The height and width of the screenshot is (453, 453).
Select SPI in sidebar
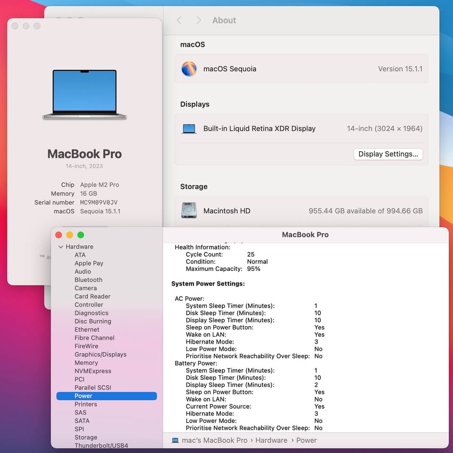[x=79, y=429]
